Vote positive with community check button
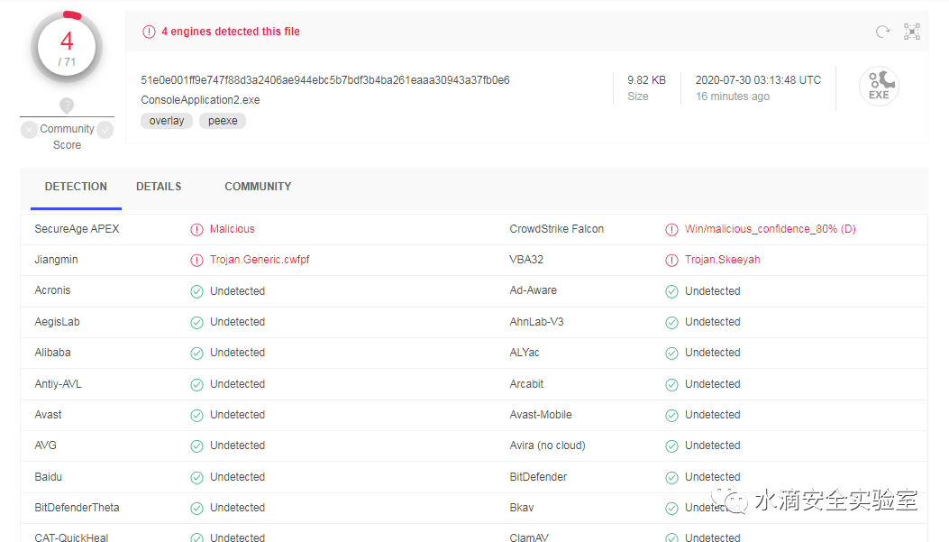This screenshot has width=949, height=542. pyautogui.click(x=105, y=130)
